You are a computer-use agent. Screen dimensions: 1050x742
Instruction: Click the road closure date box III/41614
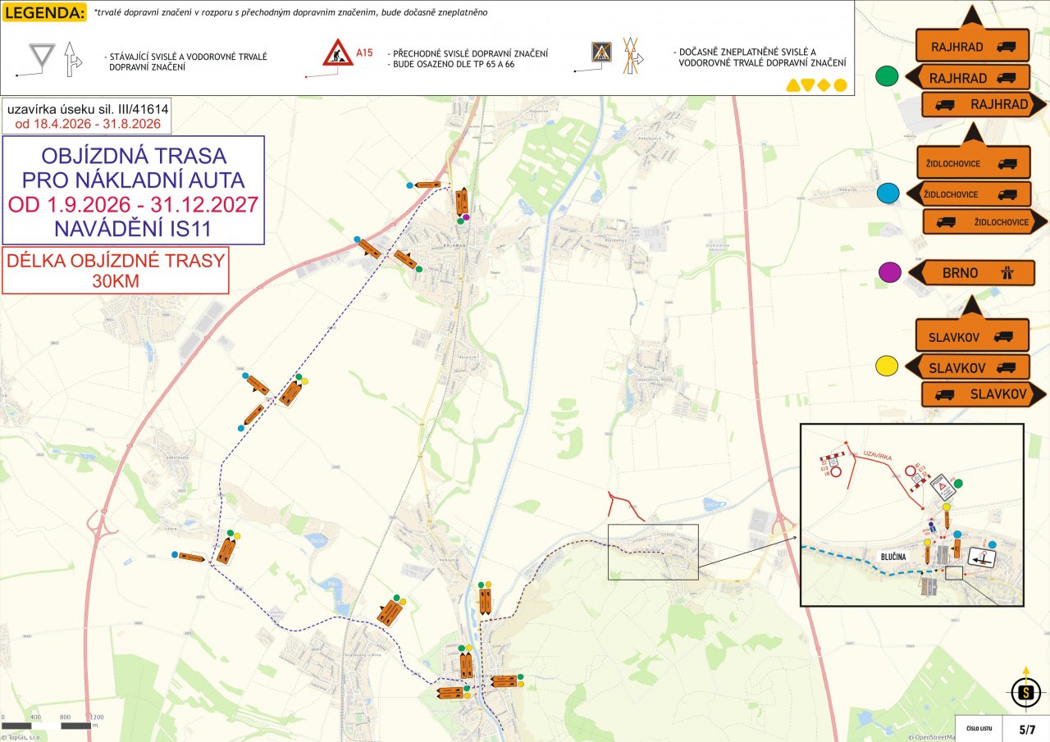point(86,116)
